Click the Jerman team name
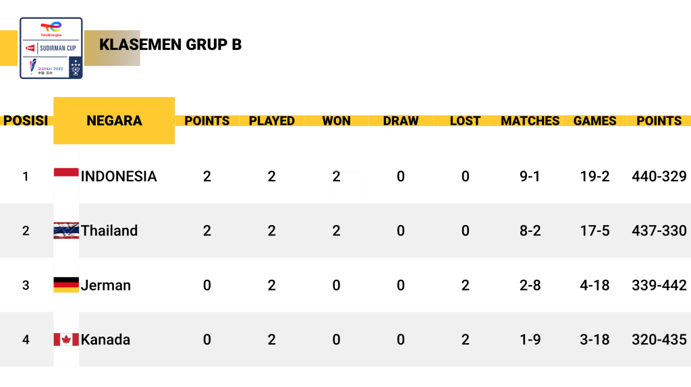Screen dimensions: 691x387 click(x=106, y=285)
